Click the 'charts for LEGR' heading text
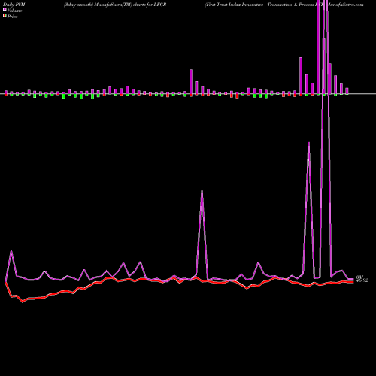This screenshot has width=376, height=376. tap(150, 5)
